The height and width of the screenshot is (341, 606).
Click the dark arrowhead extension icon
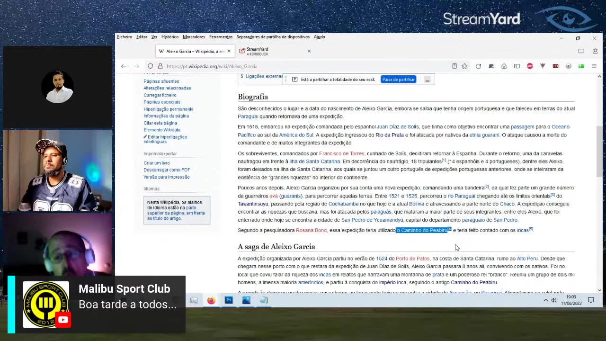[543, 66]
